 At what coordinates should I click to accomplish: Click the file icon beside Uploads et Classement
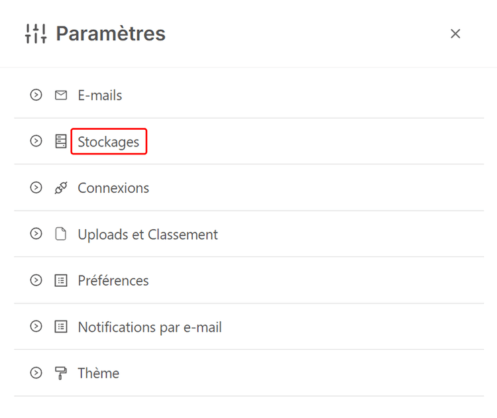point(61,235)
